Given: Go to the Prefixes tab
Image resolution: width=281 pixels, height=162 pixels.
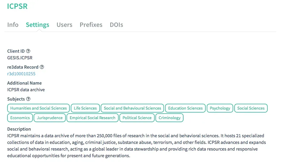Looking at the screenshot, I should pyautogui.click(x=91, y=25).
